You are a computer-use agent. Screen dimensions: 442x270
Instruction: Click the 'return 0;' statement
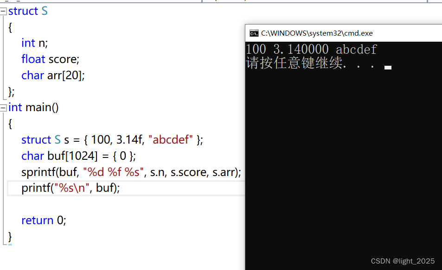(44, 220)
